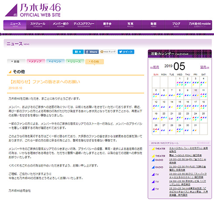
Task: Open the 25:20 NHK TV schedule link
Action: coord(188,192)
